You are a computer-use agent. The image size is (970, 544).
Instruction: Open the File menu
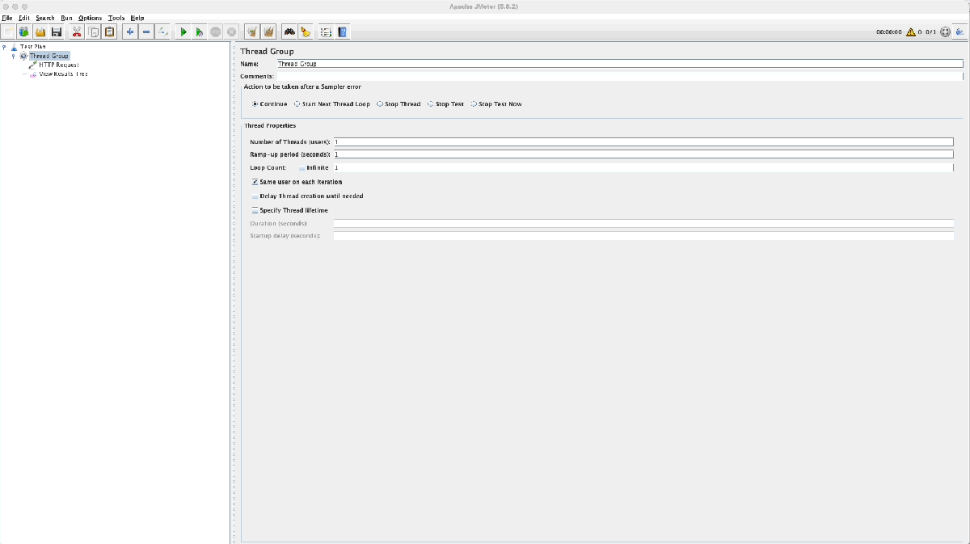(x=7, y=18)
